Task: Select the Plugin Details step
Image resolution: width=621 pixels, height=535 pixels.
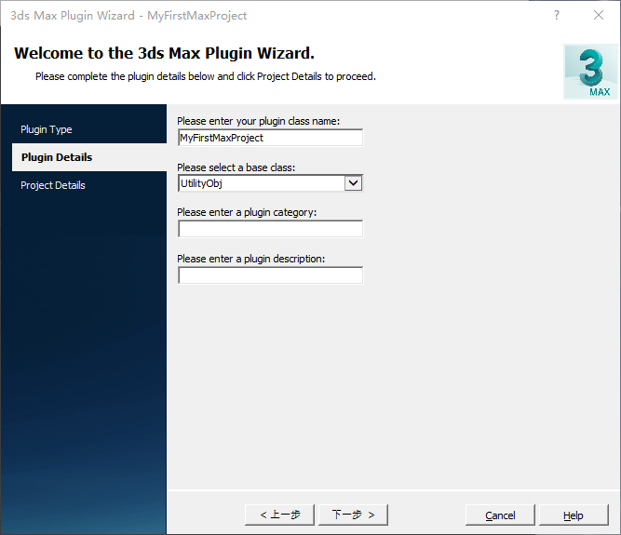Action: [57, 157]
